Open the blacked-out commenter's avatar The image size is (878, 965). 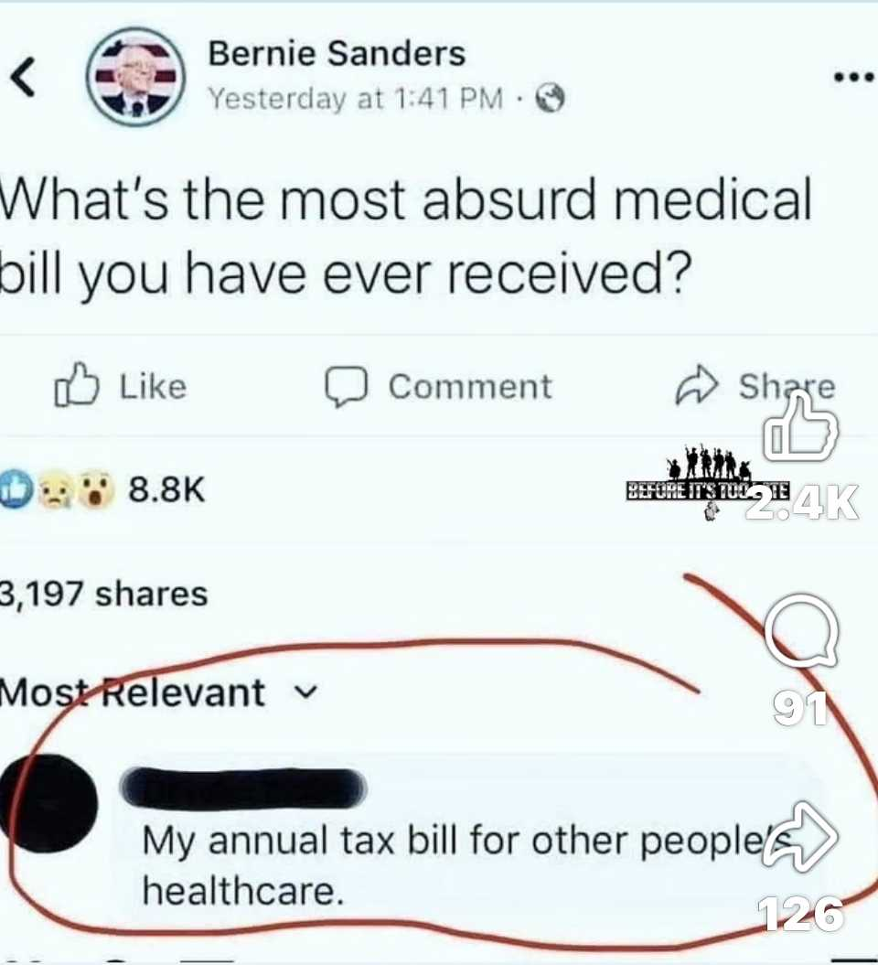coord(49,803)
